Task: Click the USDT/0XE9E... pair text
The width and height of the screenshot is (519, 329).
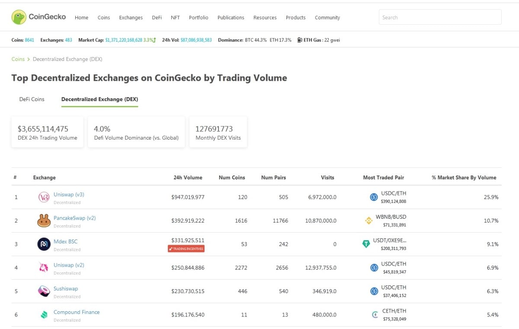Action: point(390,240)
